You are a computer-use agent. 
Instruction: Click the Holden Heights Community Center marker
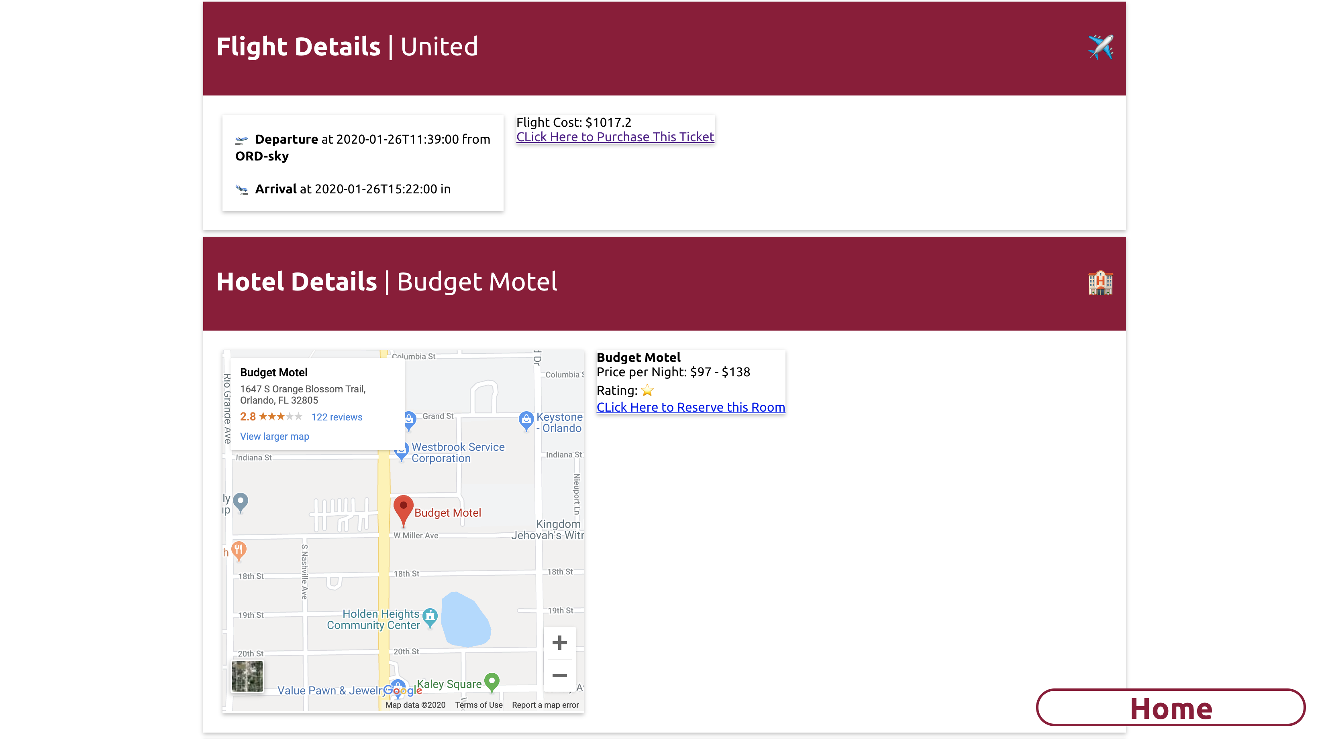(x=430, y=615)
